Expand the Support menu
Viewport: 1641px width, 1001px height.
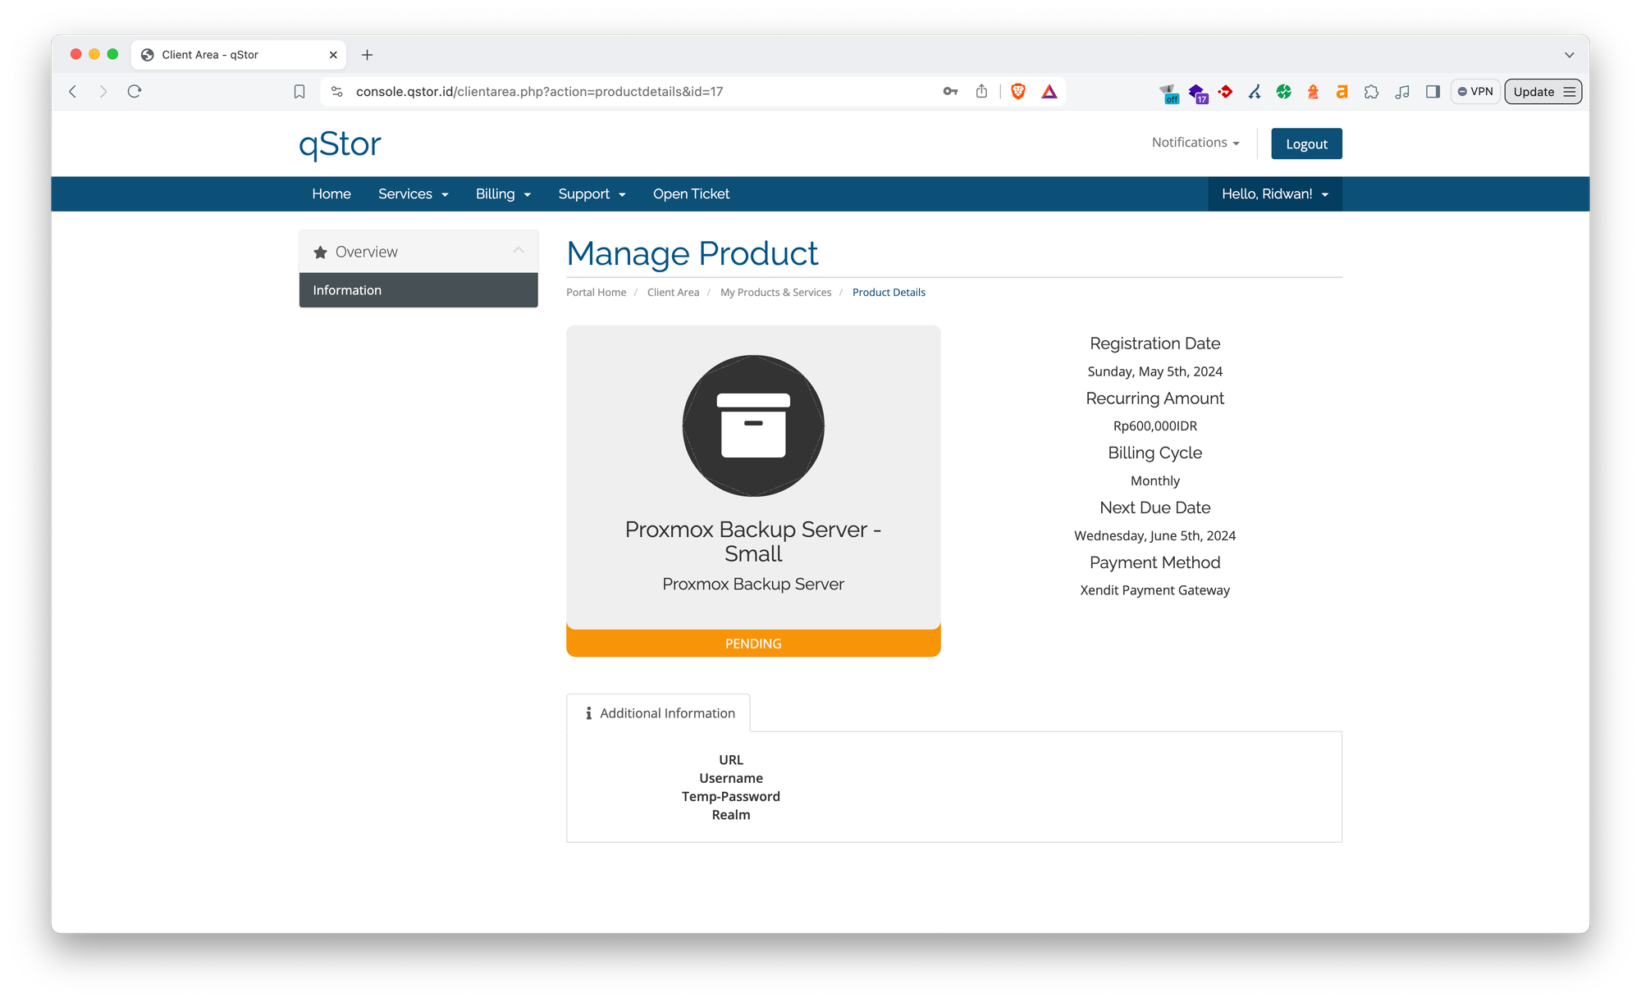(x=592, y=193)
